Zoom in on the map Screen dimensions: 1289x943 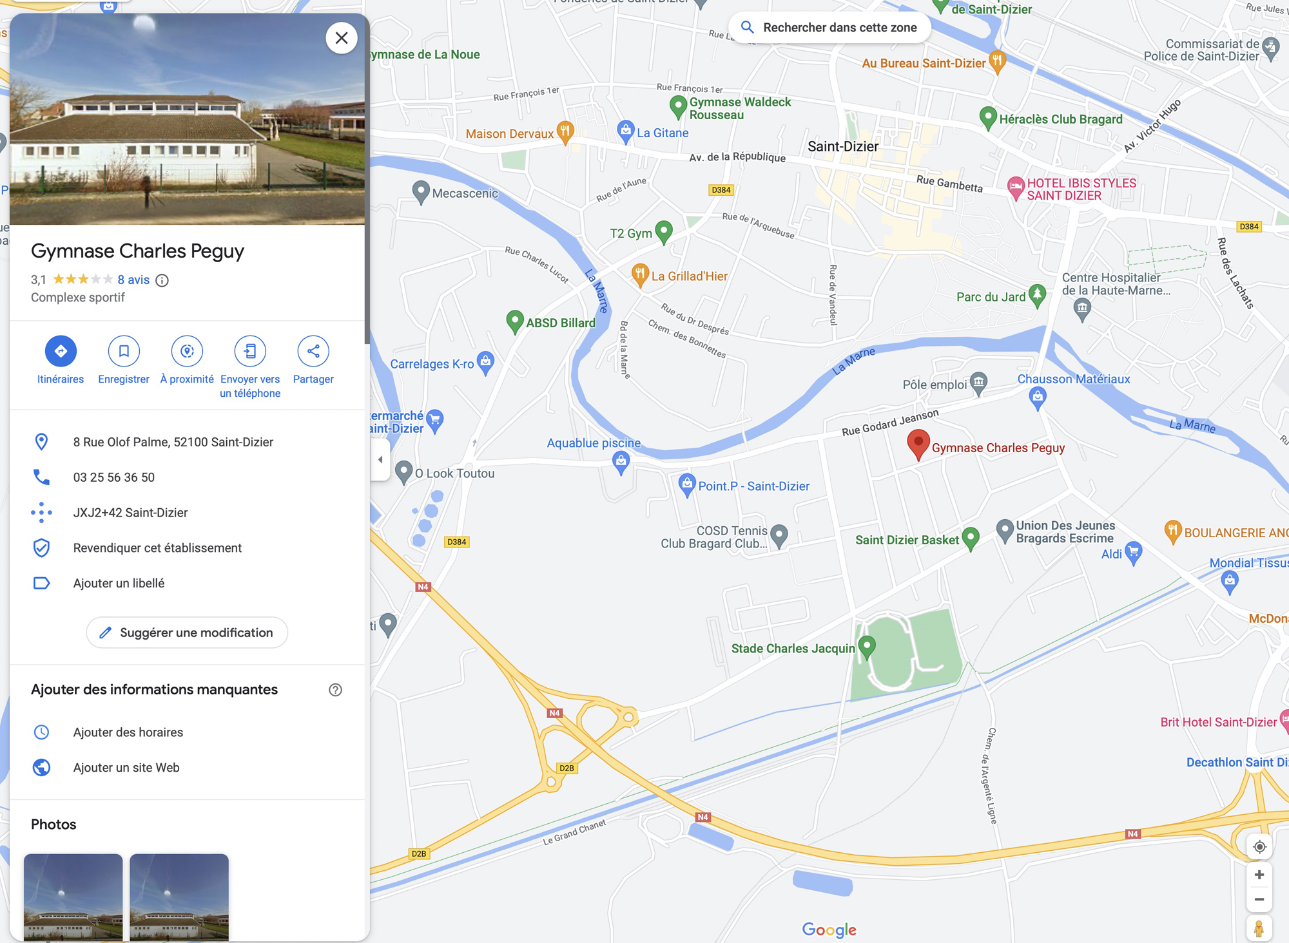tap(1259, 875)
